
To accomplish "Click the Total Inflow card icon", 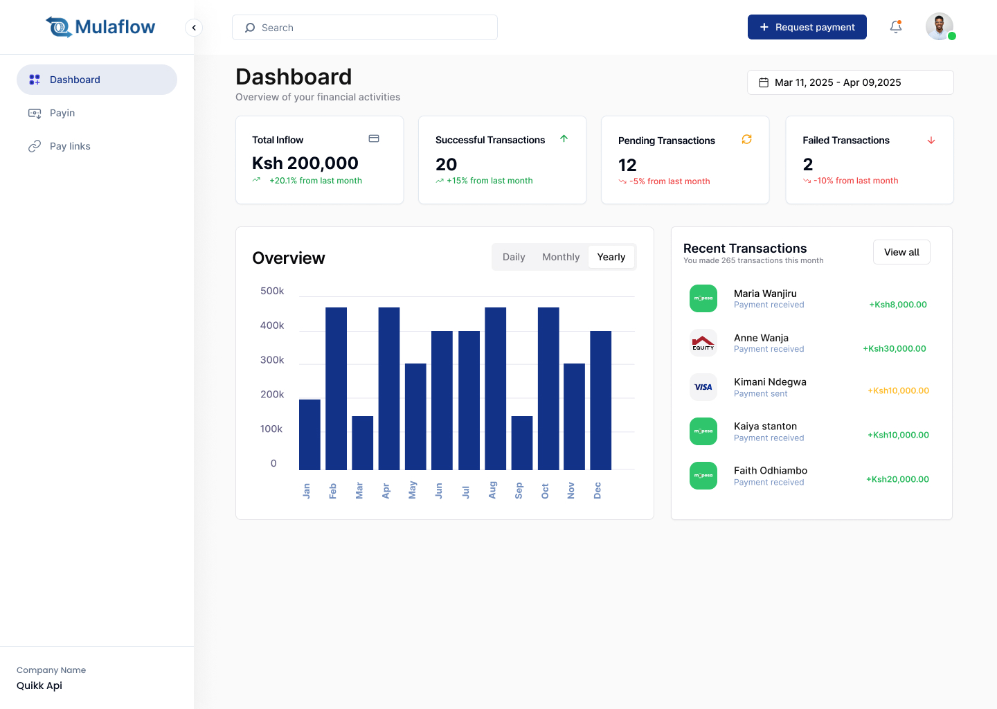I will coord(374,138).
